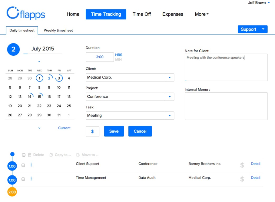Viewport: 275px width, 202px height.
Task: Save the time entry
Action: click(x=114, y=131)
